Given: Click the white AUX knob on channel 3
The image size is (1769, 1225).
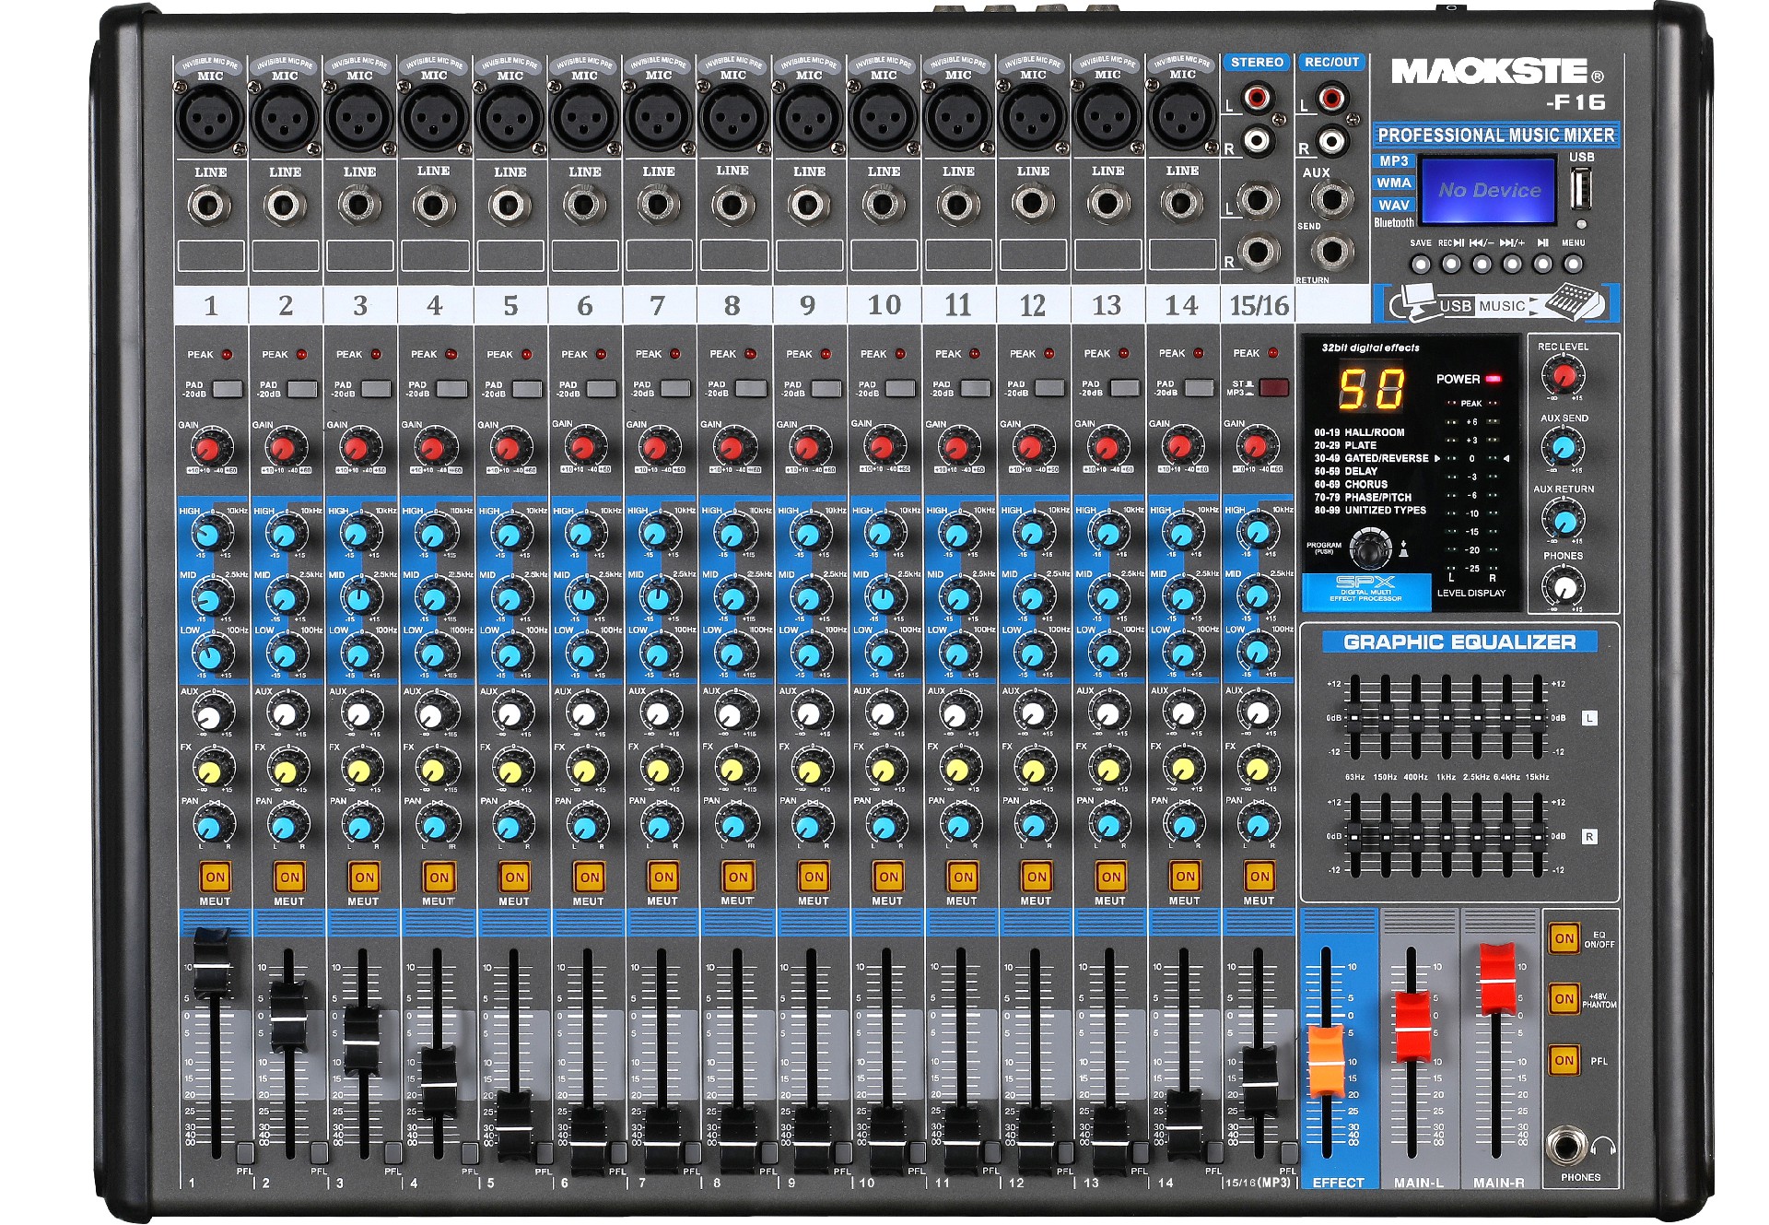Looking at the screenshot, I should click(x=359, y=713).
